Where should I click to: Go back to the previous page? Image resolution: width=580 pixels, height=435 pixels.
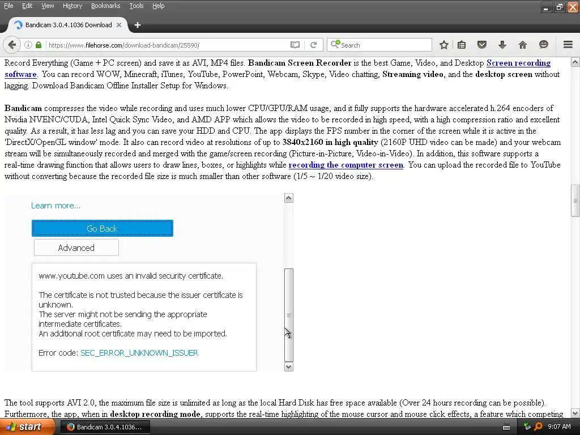click(12, 45)
